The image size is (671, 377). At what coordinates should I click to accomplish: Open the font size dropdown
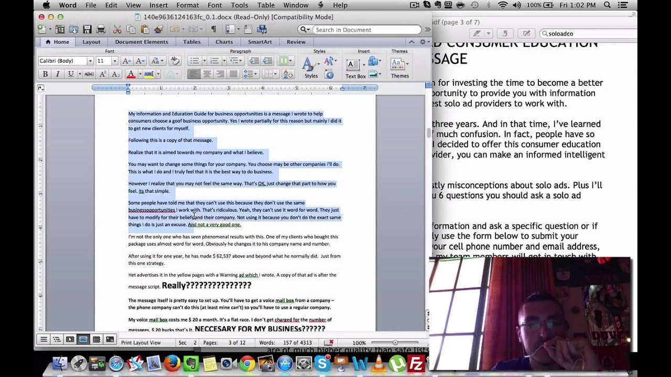114,61
